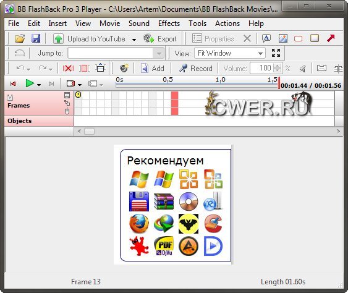
Task: Insert the red arrow icon
Action: click(331, 38)
